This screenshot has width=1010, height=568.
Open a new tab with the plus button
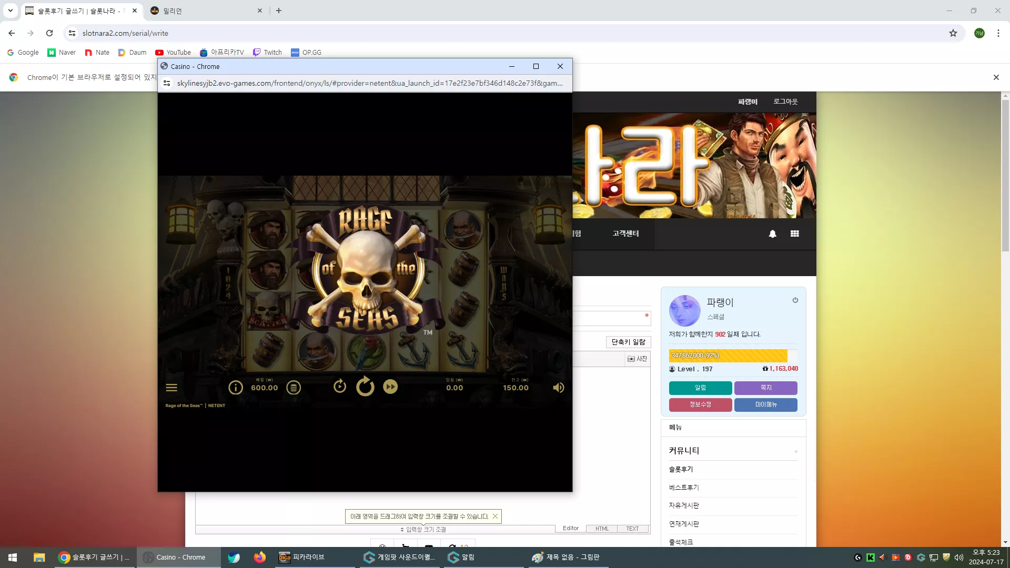279,11
